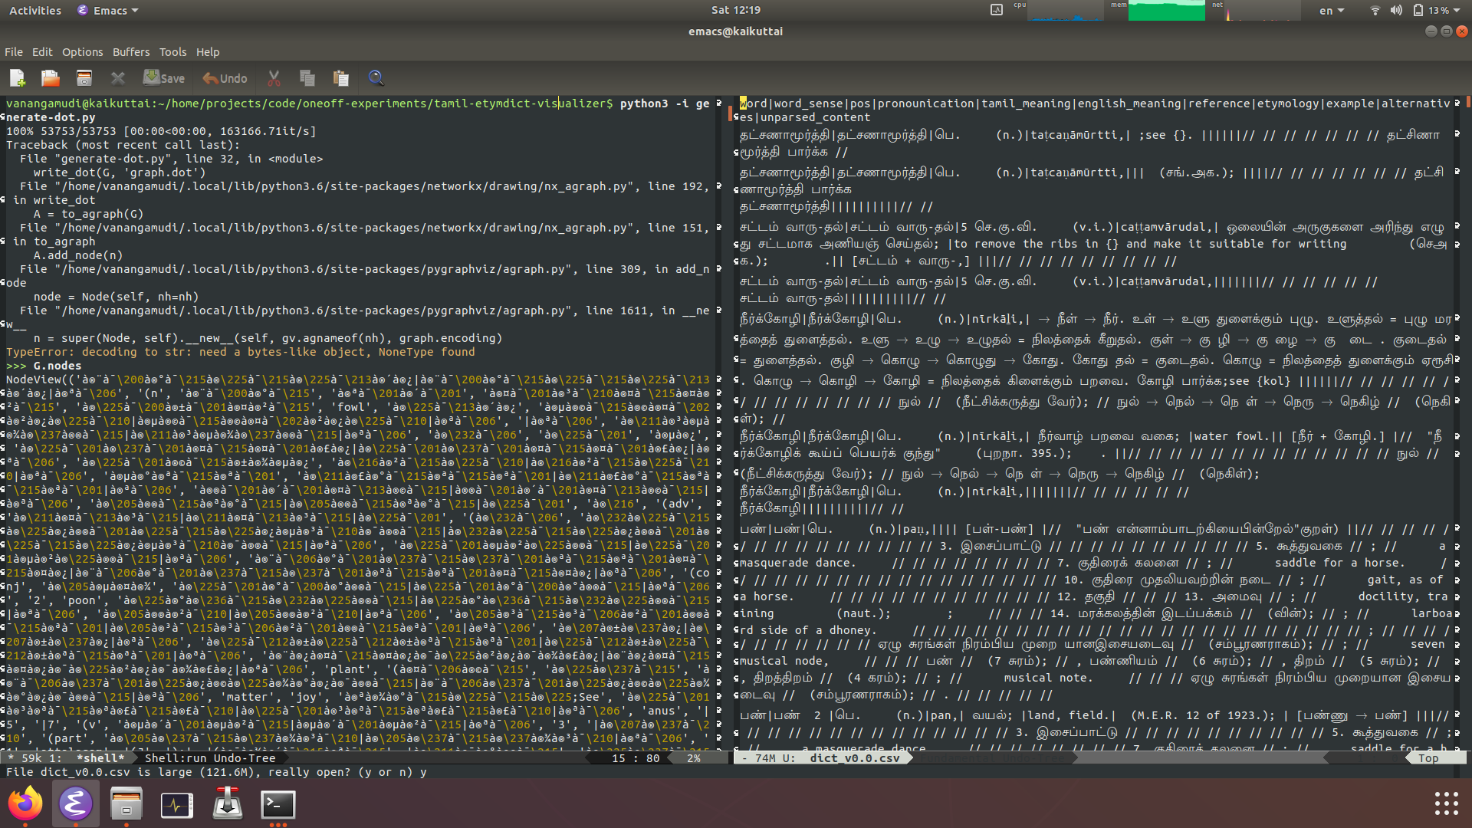The image size is (1472, 828).
Task: Click the 'node = Node(self, nh=nh)' line
Action: coord(116,297)
